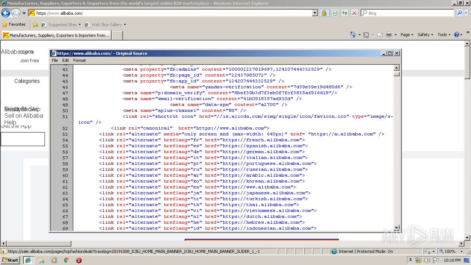Image resolution: width=471 pixels, height=265 pixels.
Task: Click the Refresh page icon
Action: click(345, 13)
